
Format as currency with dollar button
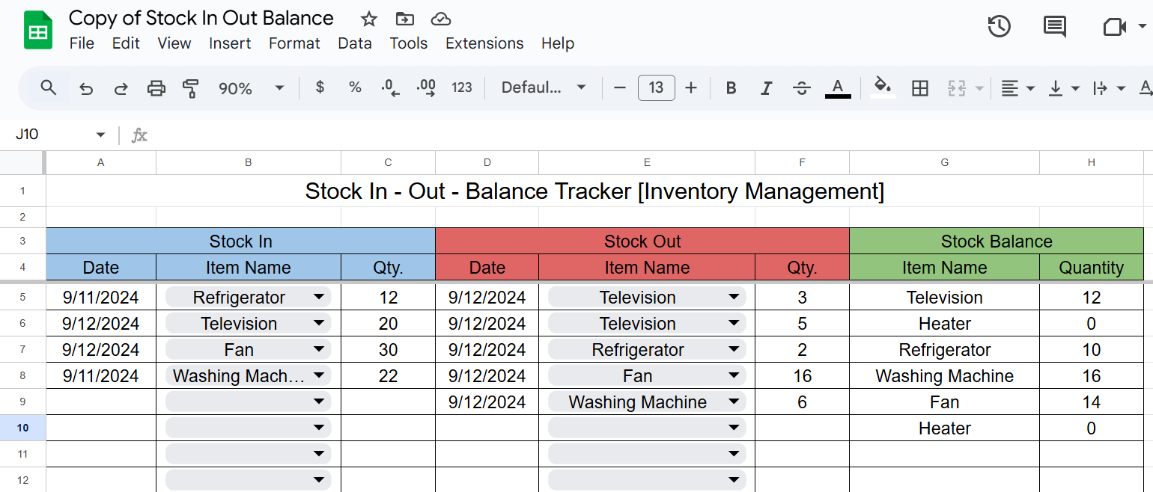[320, 88]
